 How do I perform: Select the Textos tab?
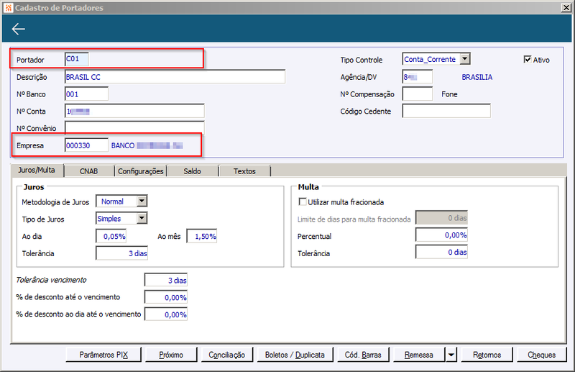tap(244, 171)
